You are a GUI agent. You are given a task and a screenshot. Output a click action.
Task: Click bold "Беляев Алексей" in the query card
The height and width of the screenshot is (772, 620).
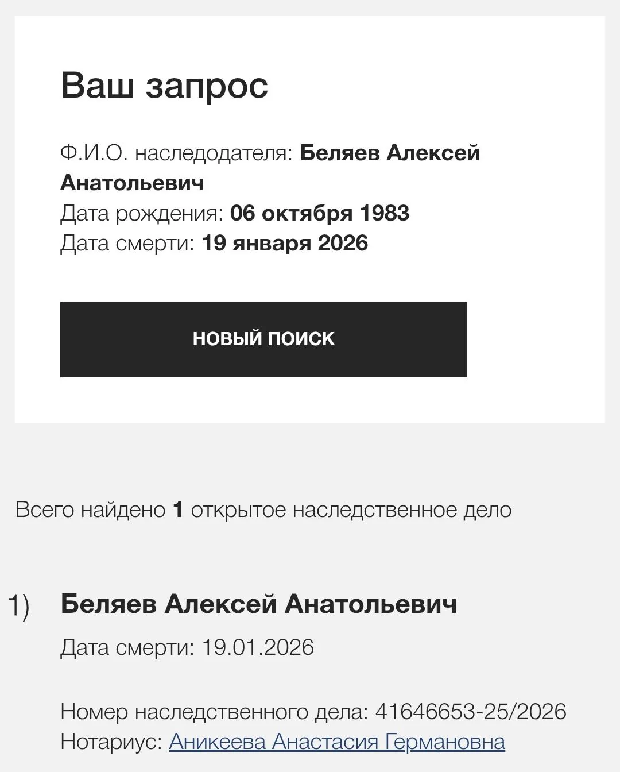[x=390, y=153]
